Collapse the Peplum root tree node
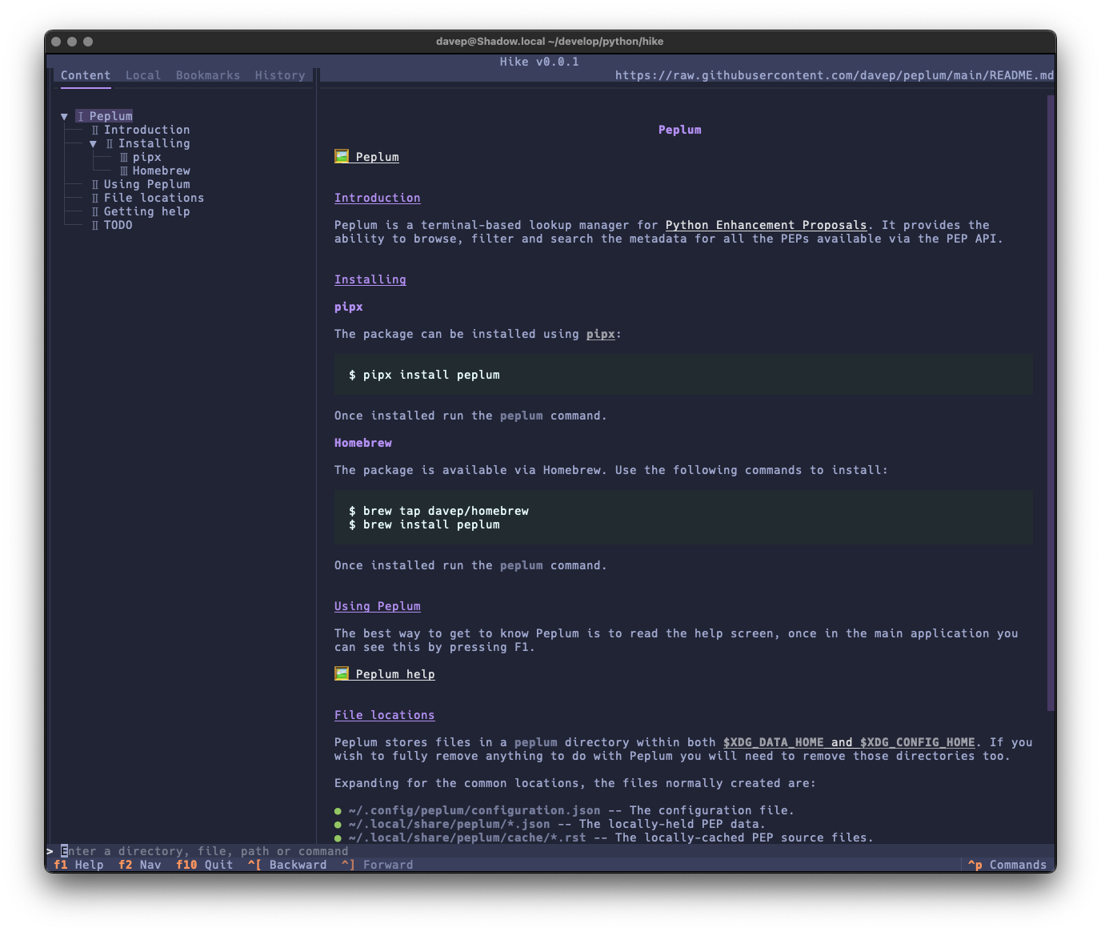The image size is (1101, 932). (x=65, y=117)
